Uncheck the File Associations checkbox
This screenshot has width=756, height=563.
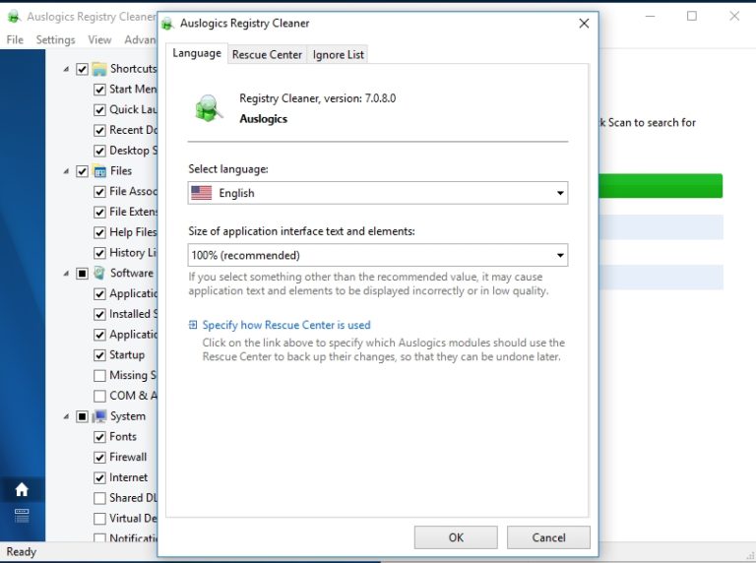(99, 192)
